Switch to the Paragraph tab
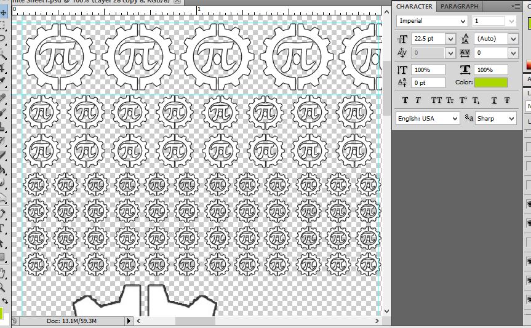The image size is (531, 328). 459,6
